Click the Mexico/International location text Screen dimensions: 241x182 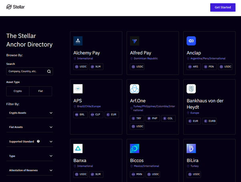pos(147,166)
